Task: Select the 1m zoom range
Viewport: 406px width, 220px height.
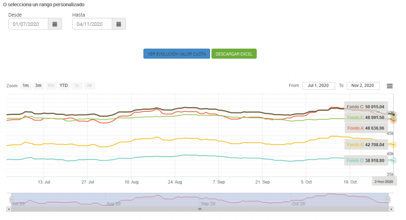Action: (x=25, y=85)
